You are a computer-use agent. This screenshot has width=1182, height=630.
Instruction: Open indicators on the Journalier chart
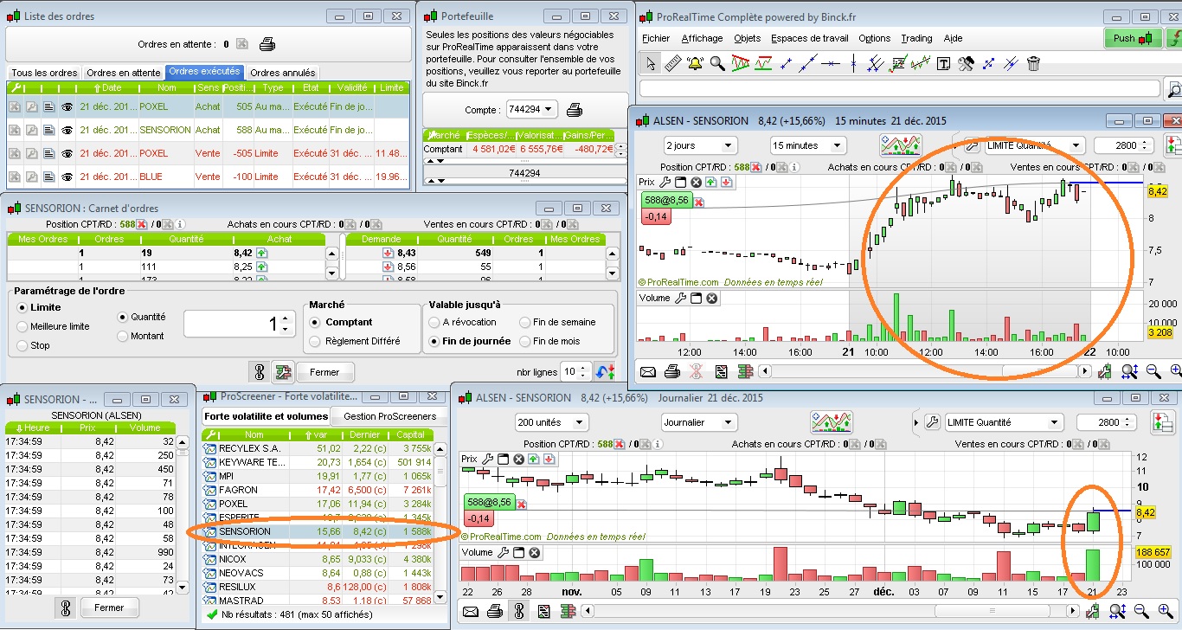click(x=830, y=422)
